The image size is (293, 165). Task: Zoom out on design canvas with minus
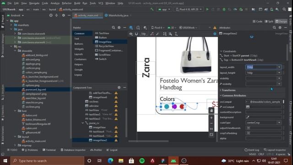pos(212,123)
